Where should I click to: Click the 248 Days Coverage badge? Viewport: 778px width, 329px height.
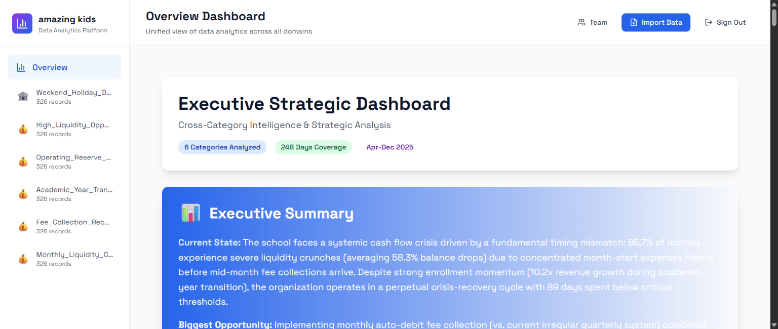tap(313, 147)
